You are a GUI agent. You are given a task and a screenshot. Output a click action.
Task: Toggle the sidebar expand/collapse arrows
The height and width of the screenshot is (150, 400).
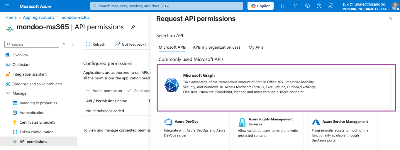(x=64, y=44)
